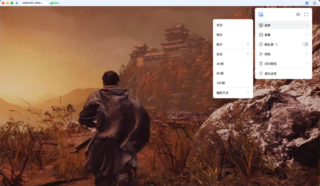Choose the 120 帧 frame rate
Viewport: 320px width, 186px height.
coord(233,83)
